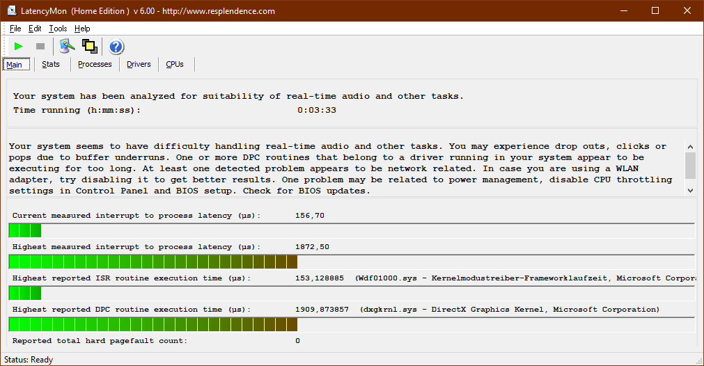The image size is (704, 366).
Task: Click the dxgkrnl.sys DirectX Graphics Kernel text
Action: point(510,310)
